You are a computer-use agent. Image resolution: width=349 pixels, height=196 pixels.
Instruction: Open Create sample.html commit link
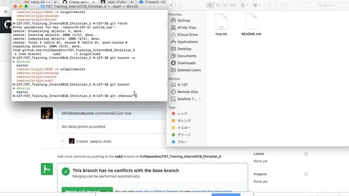pos(94,142)
